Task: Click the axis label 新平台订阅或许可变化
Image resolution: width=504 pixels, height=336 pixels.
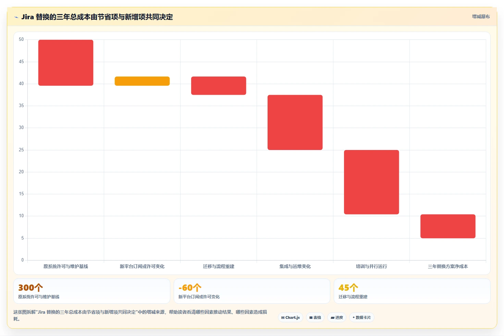Action: 142,266
